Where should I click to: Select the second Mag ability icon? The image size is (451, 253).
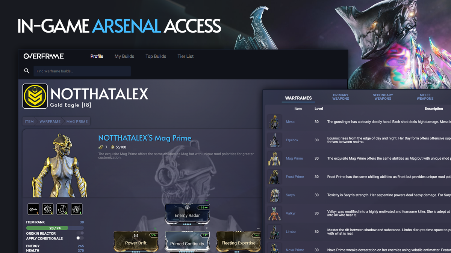tap(48, 209)
